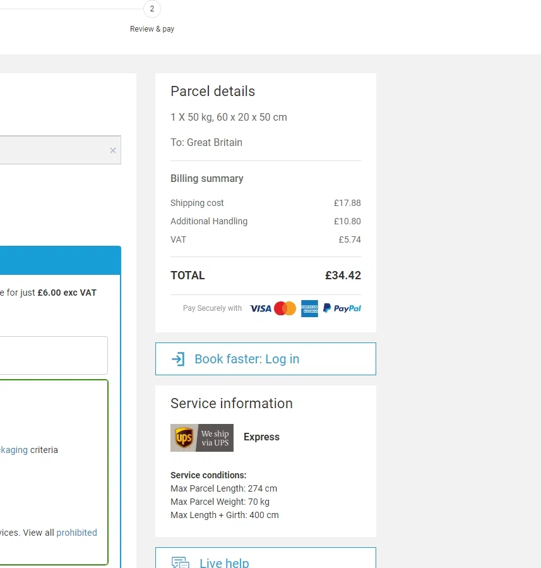
Task: Click the login arrow icon
Action: [178, 359]
